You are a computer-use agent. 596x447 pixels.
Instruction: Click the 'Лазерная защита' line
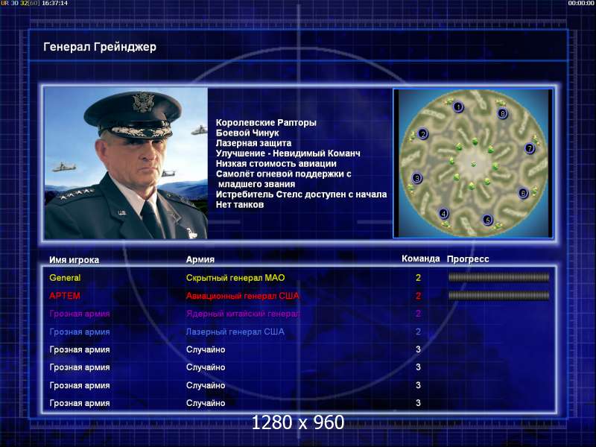[x=253, y=143]
